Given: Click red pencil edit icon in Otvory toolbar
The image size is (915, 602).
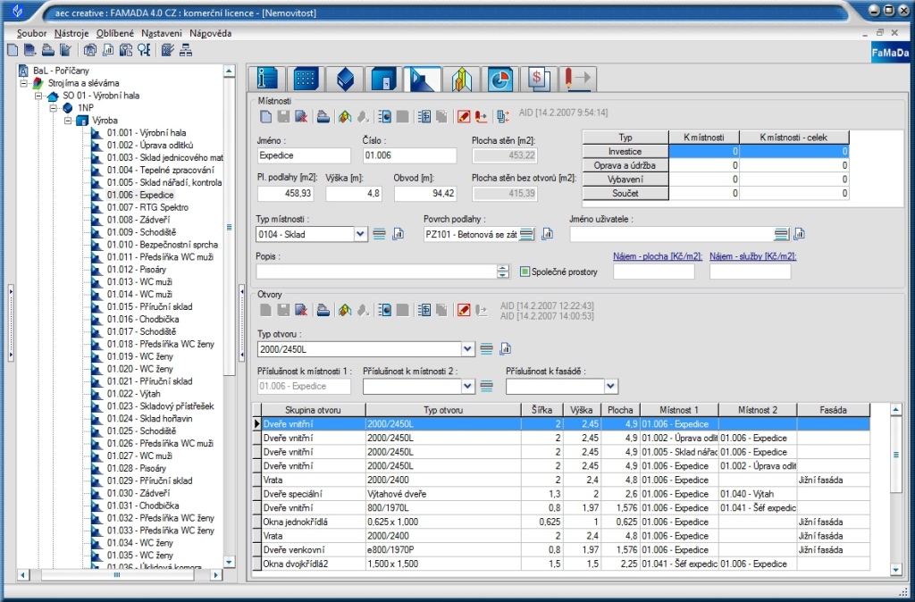Looking at the screenshot, I should point(464,310).
